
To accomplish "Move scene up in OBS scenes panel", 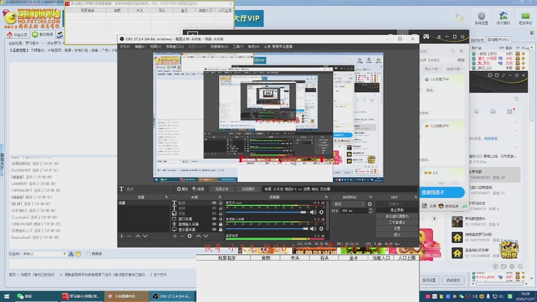I will pos(138,236).
